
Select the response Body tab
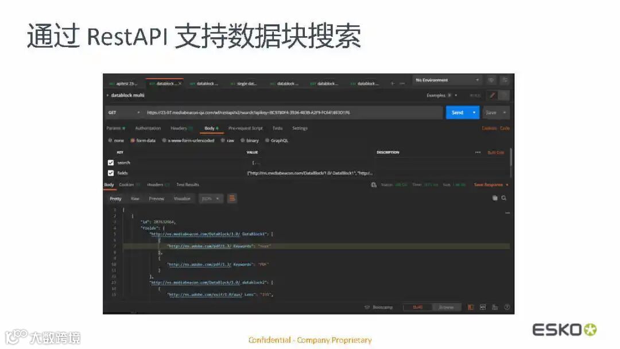[109, 185]
